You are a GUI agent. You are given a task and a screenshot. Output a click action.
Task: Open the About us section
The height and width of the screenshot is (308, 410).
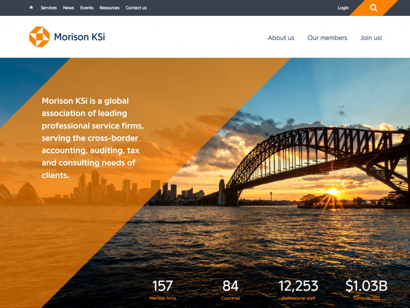[x=281, y=38]
